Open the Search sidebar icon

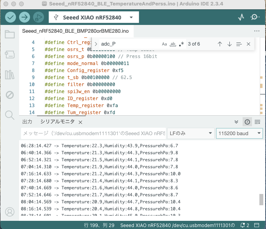pos(10,115)
